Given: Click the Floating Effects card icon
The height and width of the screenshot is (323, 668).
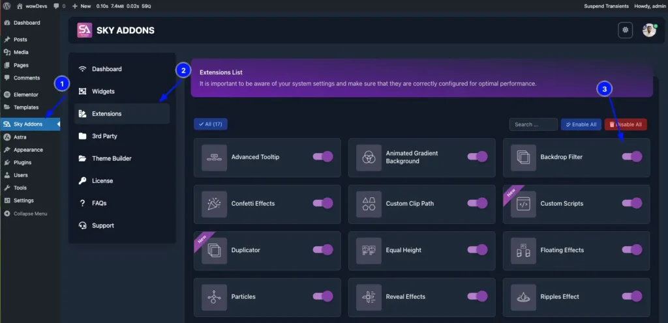Looking at the screenshot, I should click(524, 251).
